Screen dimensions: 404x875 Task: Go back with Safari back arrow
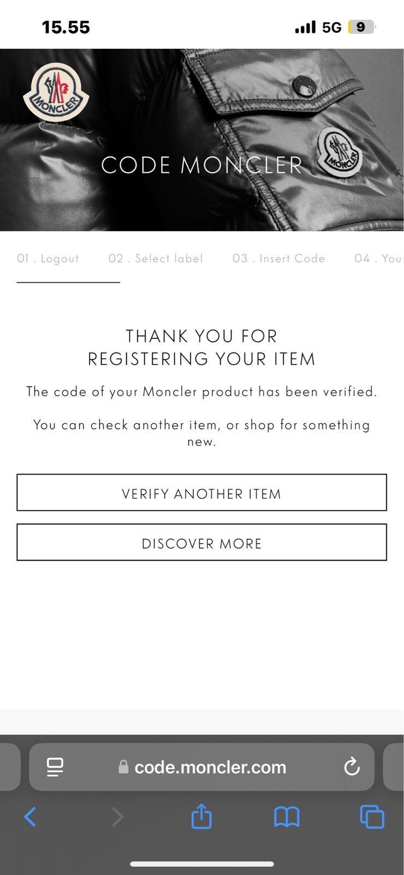click(x=31, y=817)
